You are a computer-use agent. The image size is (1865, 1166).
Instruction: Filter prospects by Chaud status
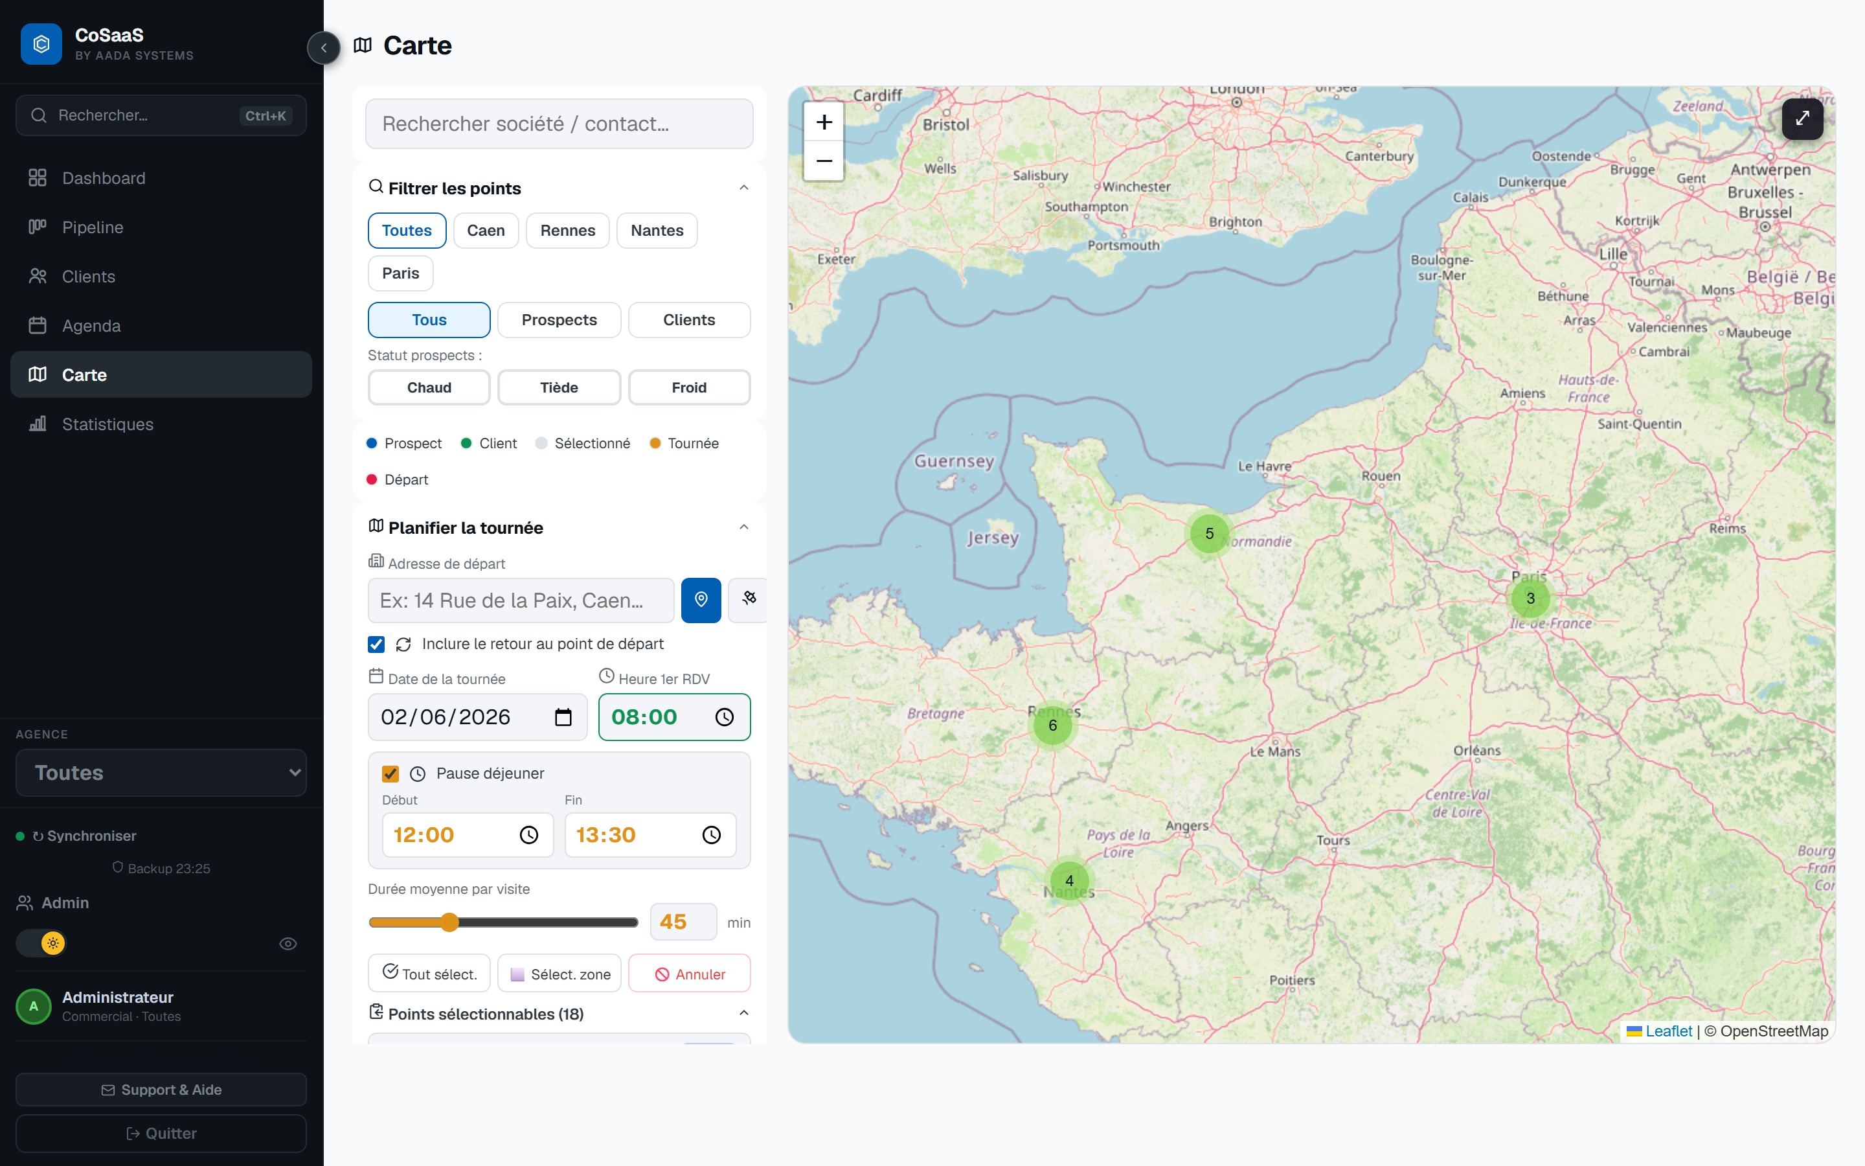429,387
